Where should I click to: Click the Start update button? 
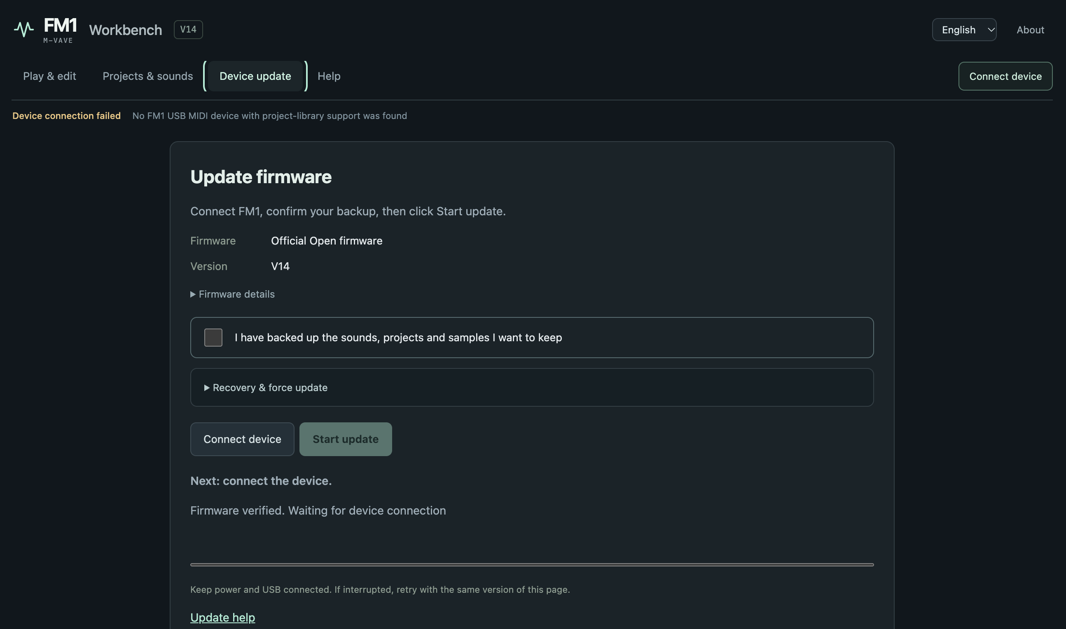[346, 439]
